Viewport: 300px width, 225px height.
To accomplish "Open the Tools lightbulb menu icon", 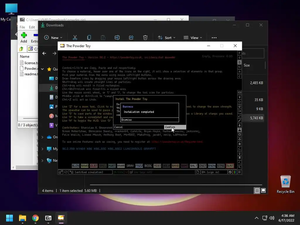I will click(x=239, y=153).
